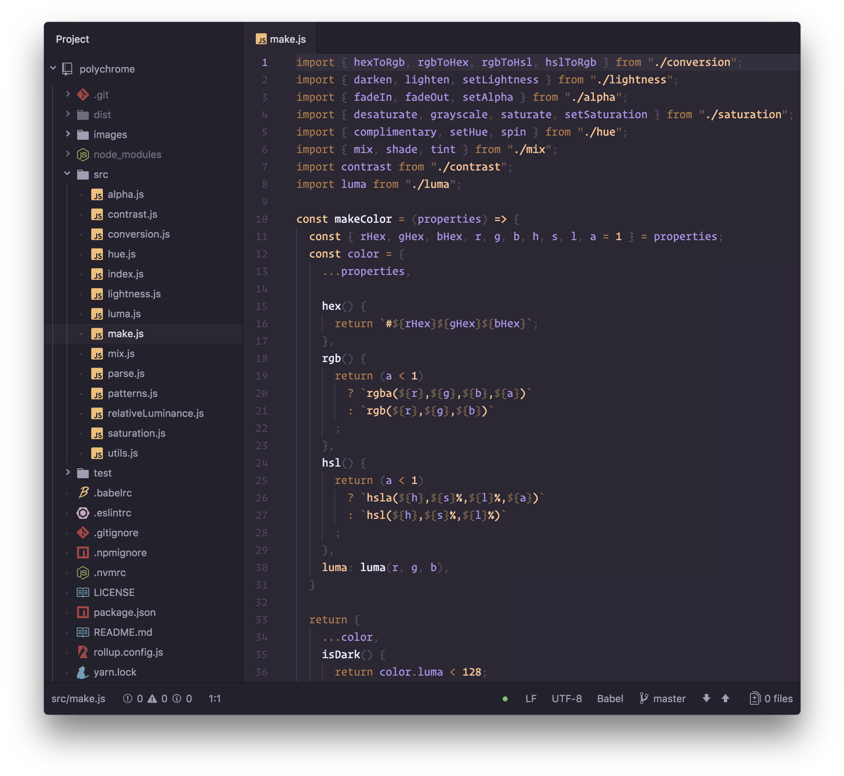Click the folder icon beside dist
The image size is (844, 776).
pos(83,114)
